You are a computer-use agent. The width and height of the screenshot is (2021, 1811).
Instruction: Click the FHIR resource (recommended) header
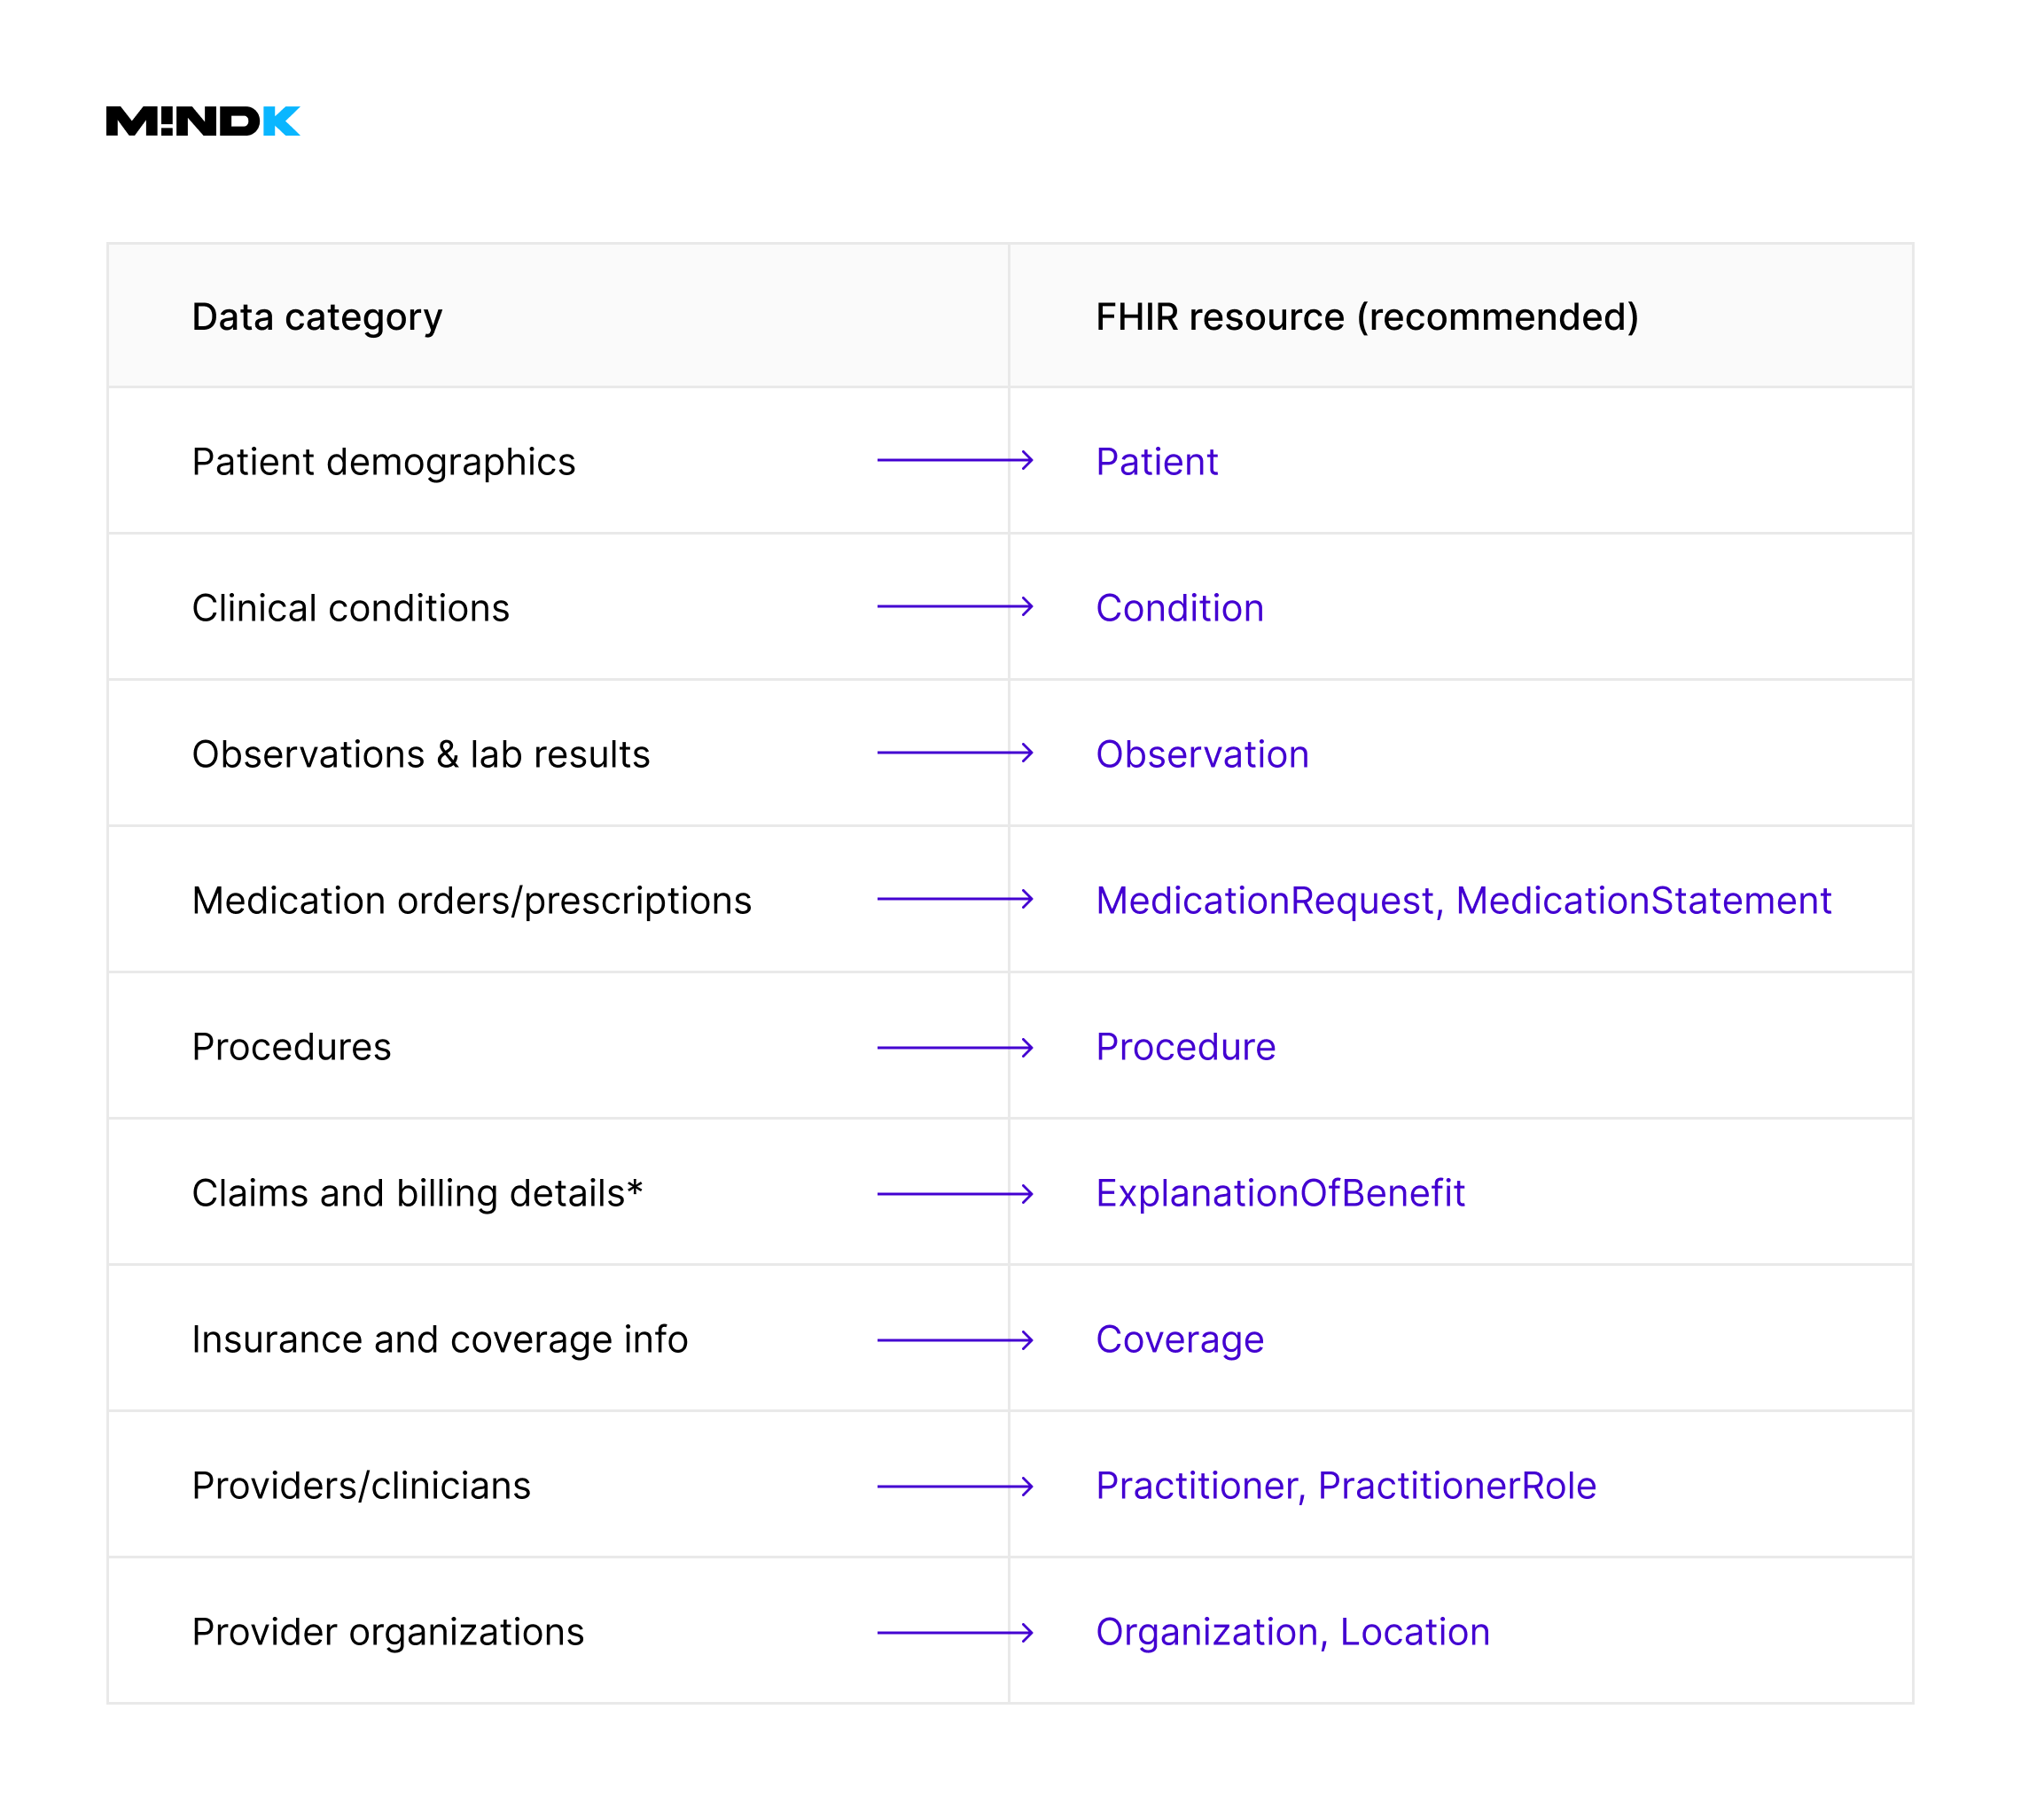[1366, 316]
